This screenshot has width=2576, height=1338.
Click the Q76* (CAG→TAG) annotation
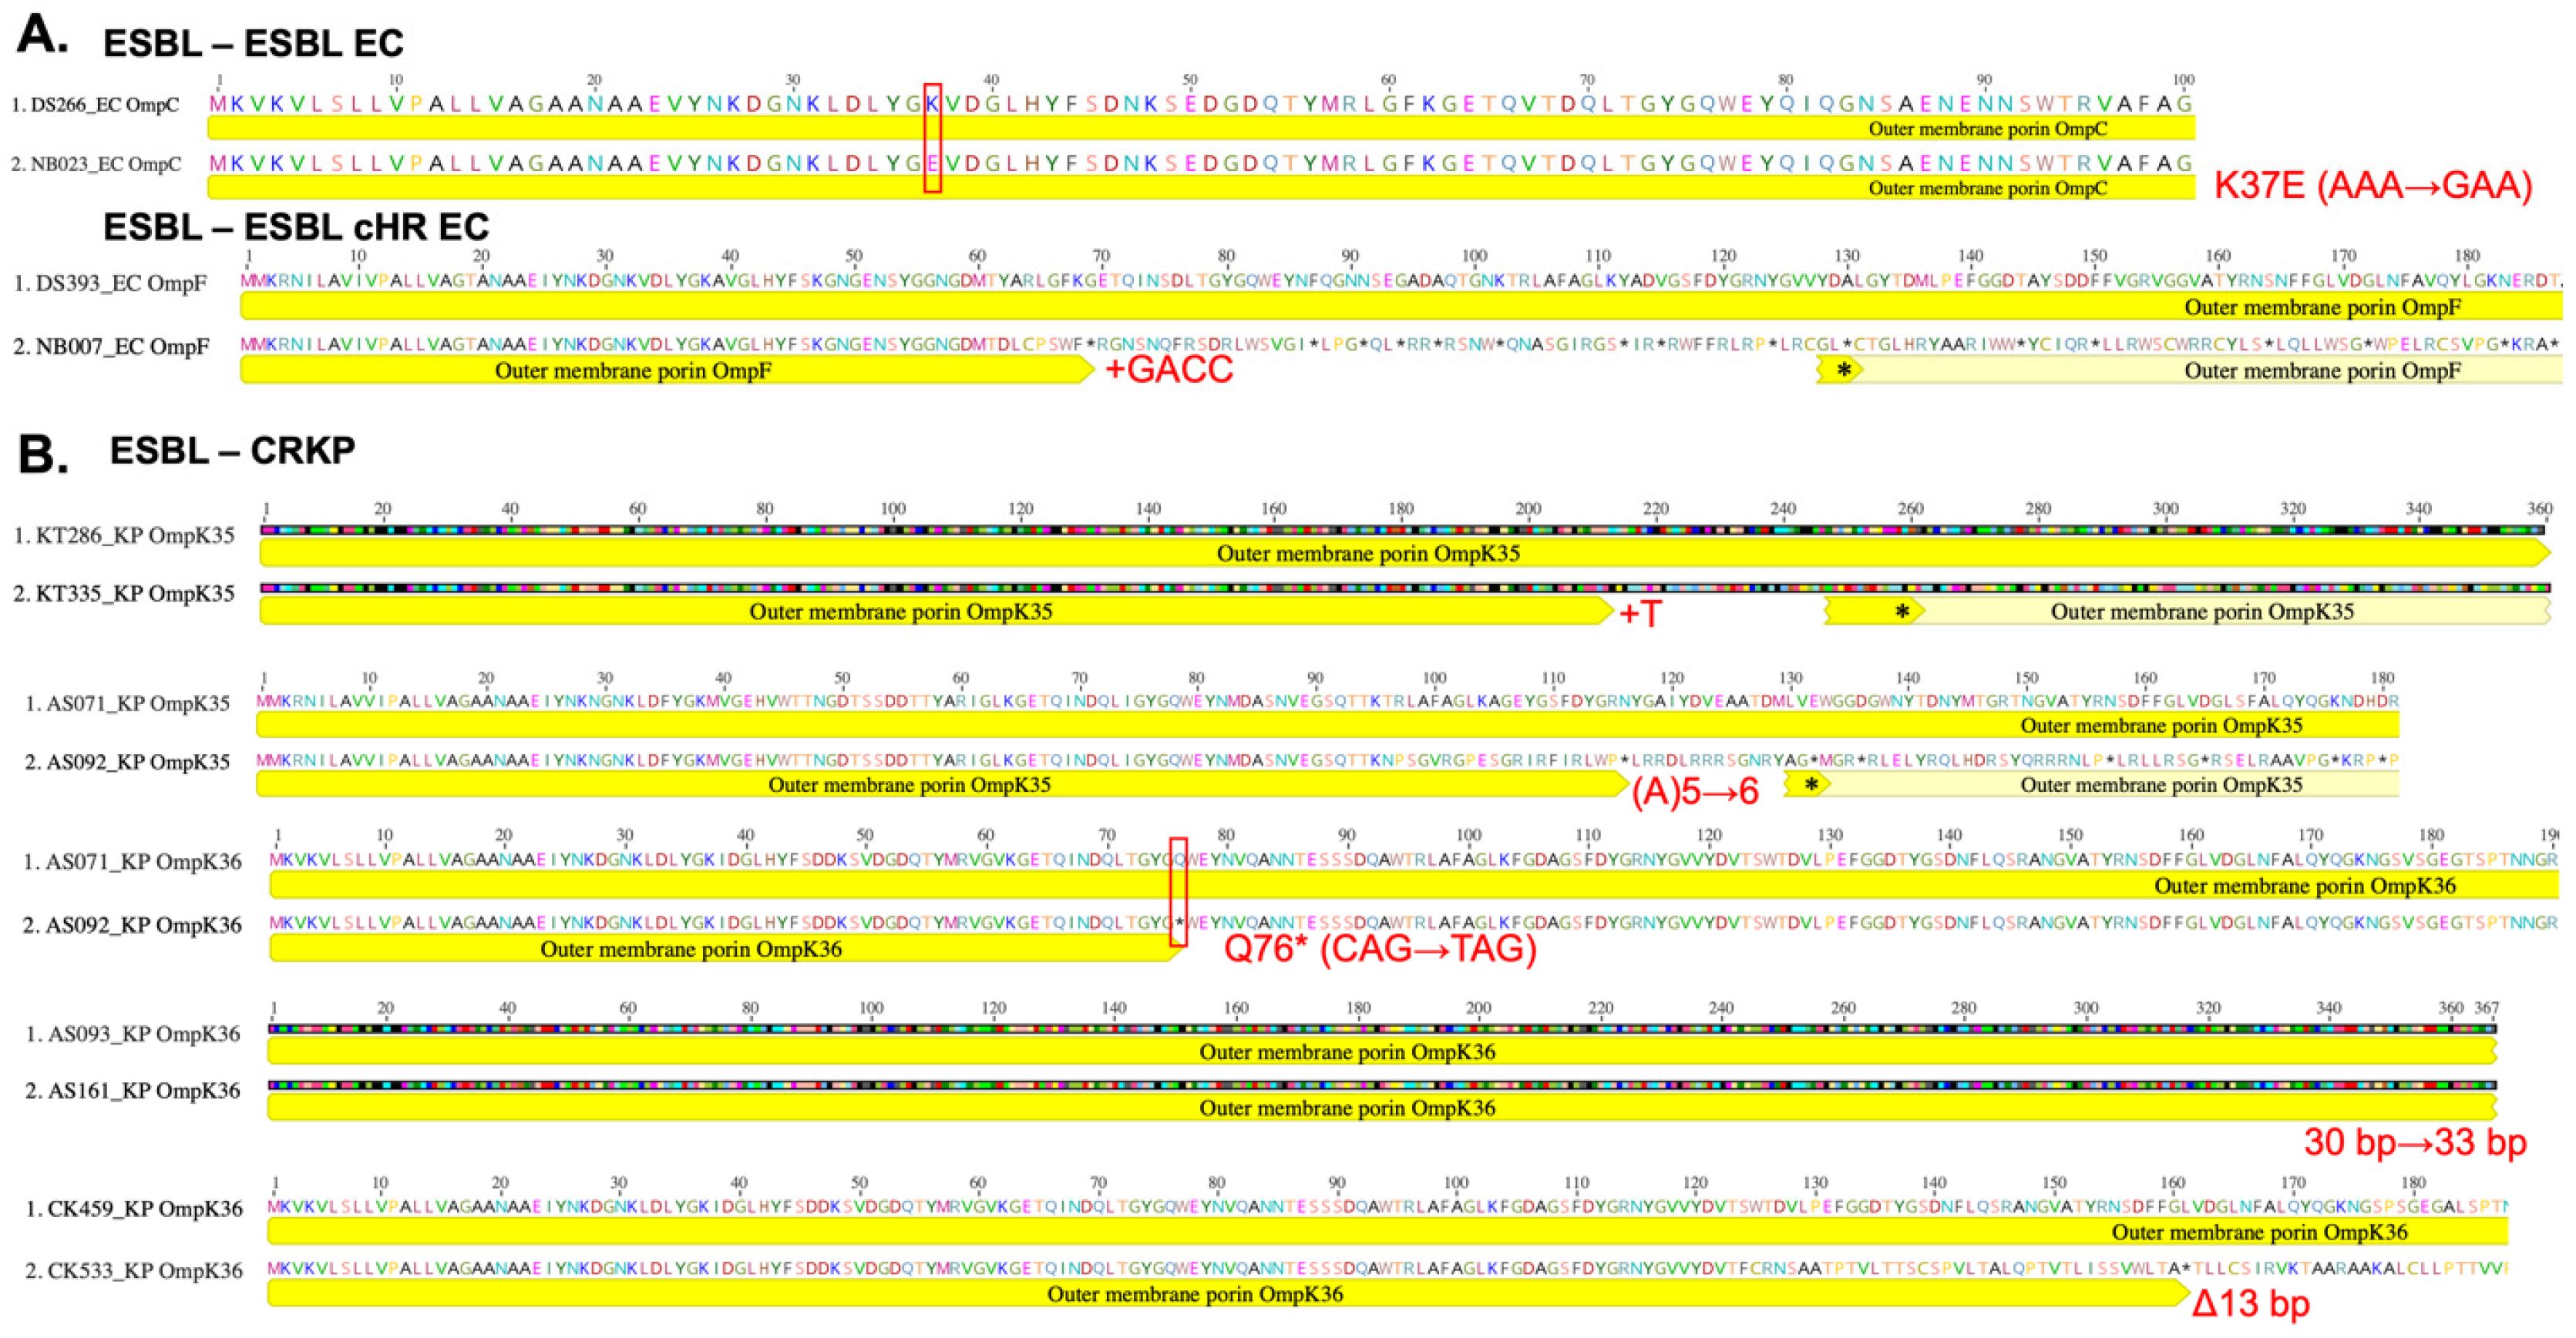pos(1380,947)
